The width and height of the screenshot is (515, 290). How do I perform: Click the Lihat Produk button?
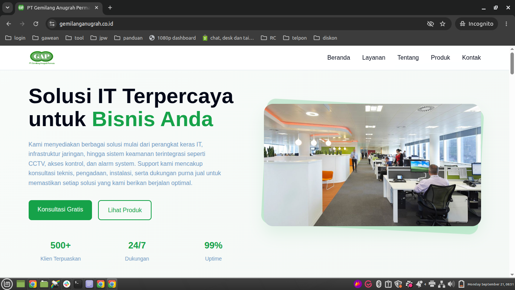[125, 210]
